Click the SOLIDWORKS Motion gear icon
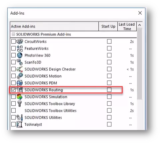 [x=20, y=76]
